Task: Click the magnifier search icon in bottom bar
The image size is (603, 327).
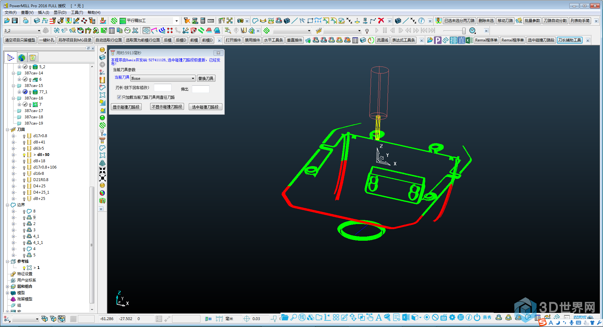Action: point(294,318)
